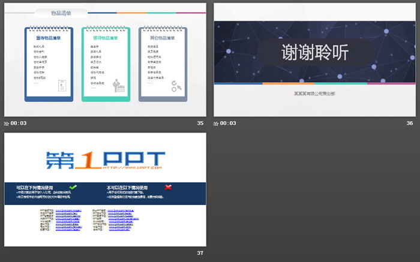Viewport: 420px width, 262px height.
Task: Click the 某某某有限公司策划部 subtitle on slide 36
Action: point(314,94)
